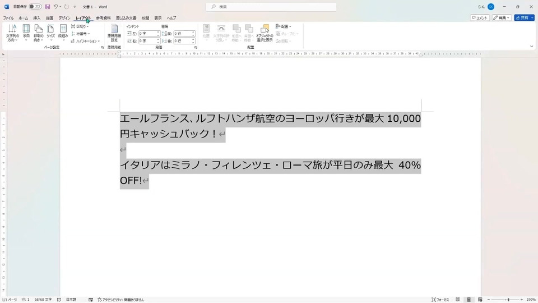Switch to the 描画 tab
This screenshot has width=538, height=303.
click(x=50, y=18)
